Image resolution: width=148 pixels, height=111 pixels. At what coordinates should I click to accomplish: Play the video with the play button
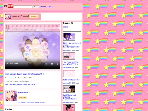(8, 64)
